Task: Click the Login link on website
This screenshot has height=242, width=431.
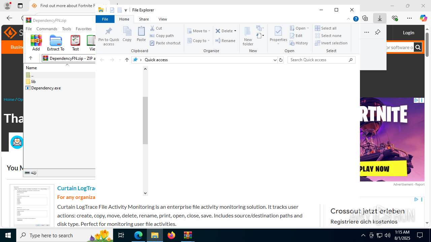Action: [408, 33]
